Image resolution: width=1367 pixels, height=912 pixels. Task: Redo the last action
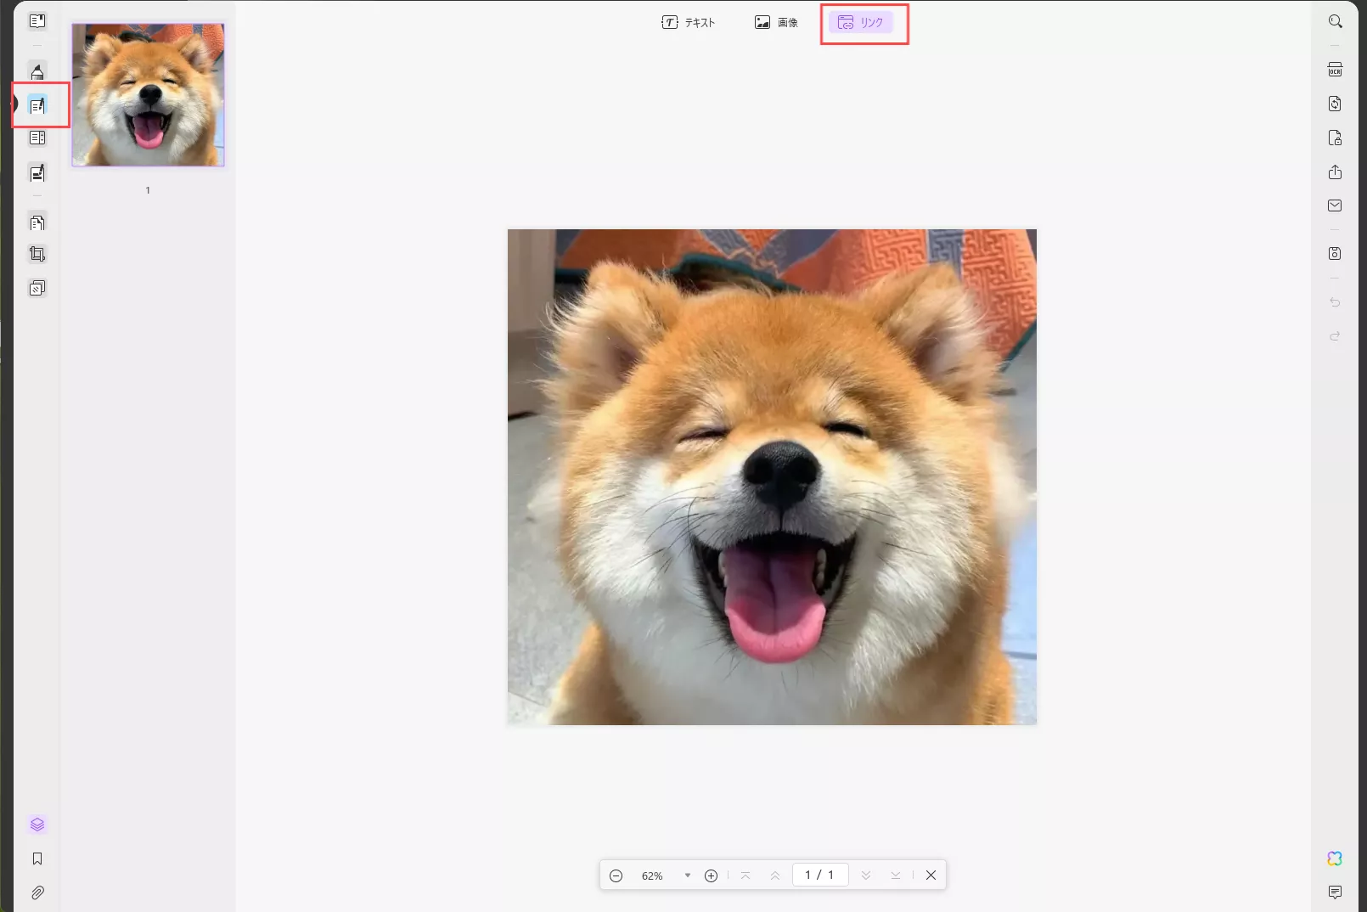[1335, 336]
